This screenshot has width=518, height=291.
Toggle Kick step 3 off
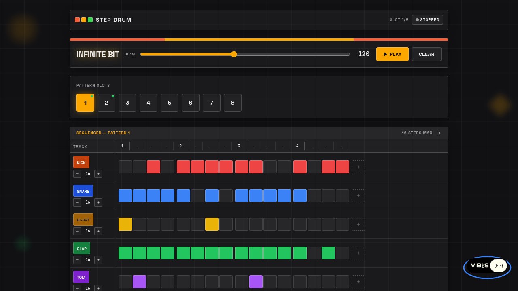[x=154, y=167]
